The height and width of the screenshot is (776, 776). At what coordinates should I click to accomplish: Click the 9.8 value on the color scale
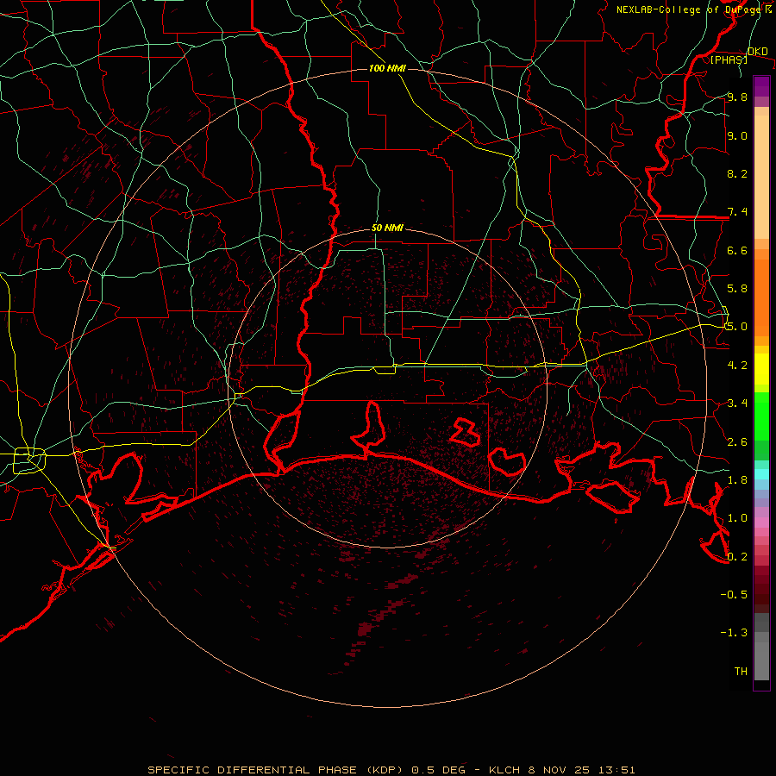(x=737, y=97)
